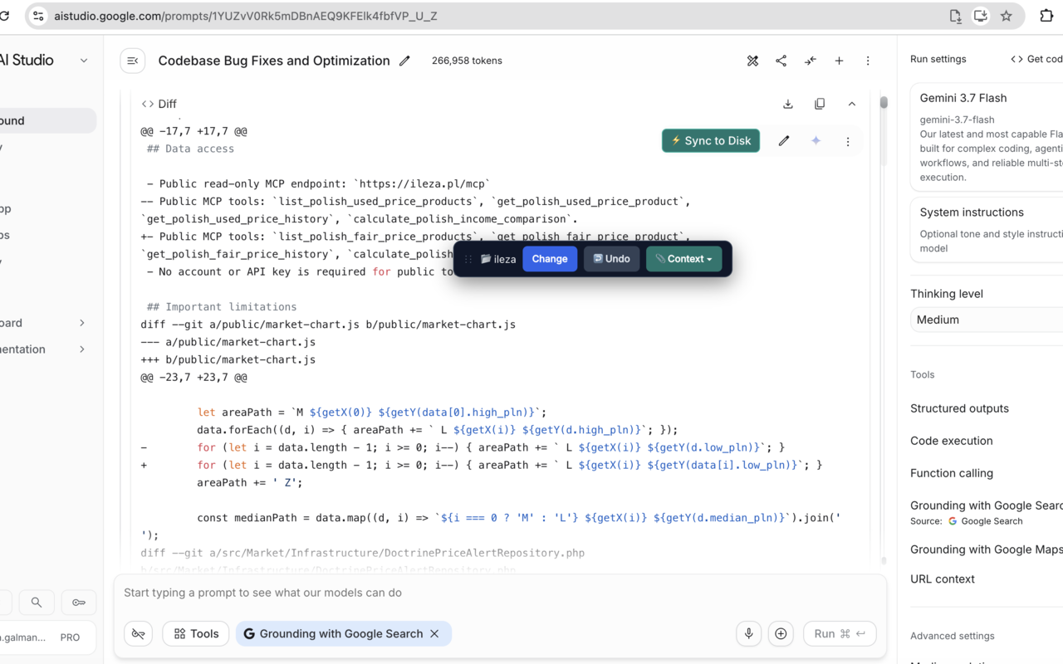Image resolution: width=1063 pixels, height=664 pixels.
Task: Click the install app icon in address bar
Action: pyautogui.click(x=981, y=16)
